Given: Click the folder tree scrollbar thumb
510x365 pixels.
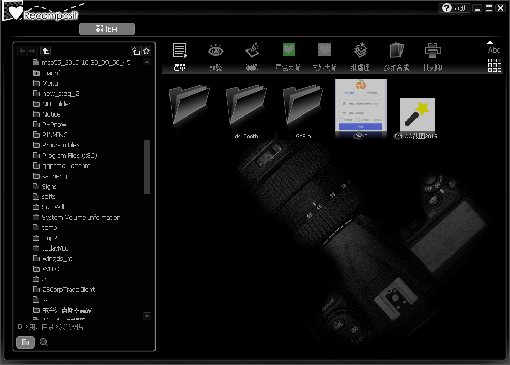Looking at the screenshot, I should click(147, 167).
